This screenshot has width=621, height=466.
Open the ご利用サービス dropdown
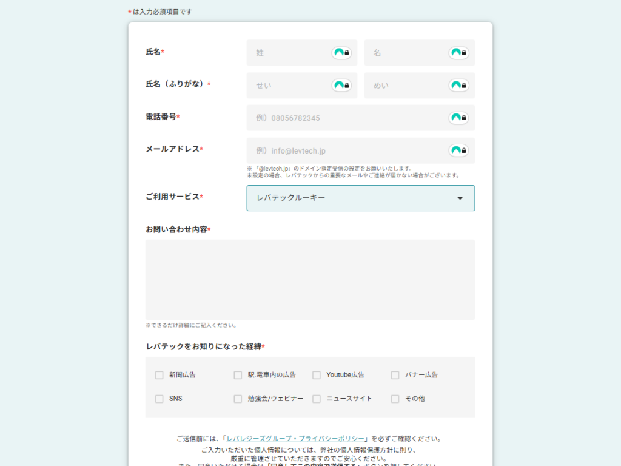[360, 198]
